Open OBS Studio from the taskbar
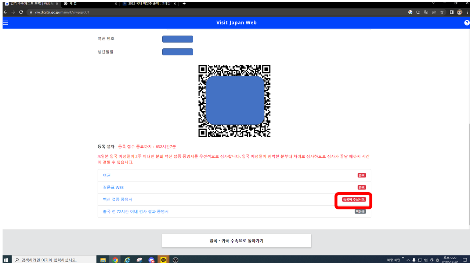 [176, 260]
